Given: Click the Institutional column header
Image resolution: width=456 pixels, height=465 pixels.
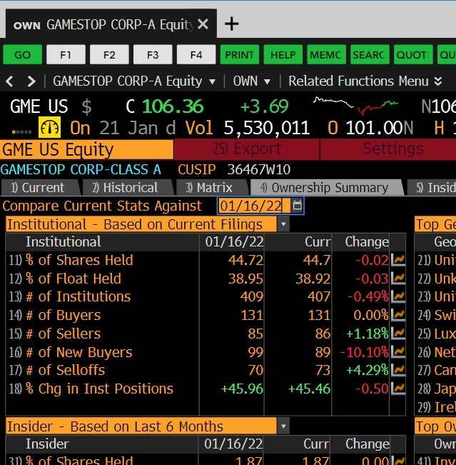Looking at the screenshot, I should coord(64,241).
